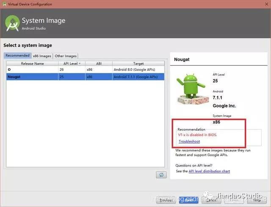This screenshot has width=271, height=207.
Task: Open the Other Images tab
Action: [x=66, y=56]
